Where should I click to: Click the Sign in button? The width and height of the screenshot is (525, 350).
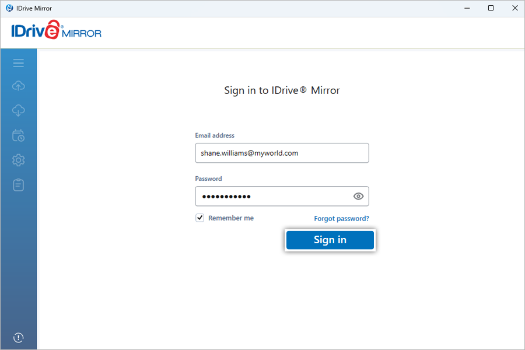pyautogui.click(x=330, y=240)
